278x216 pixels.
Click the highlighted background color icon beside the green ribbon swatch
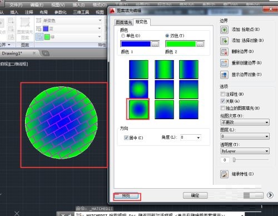point(39,37)
